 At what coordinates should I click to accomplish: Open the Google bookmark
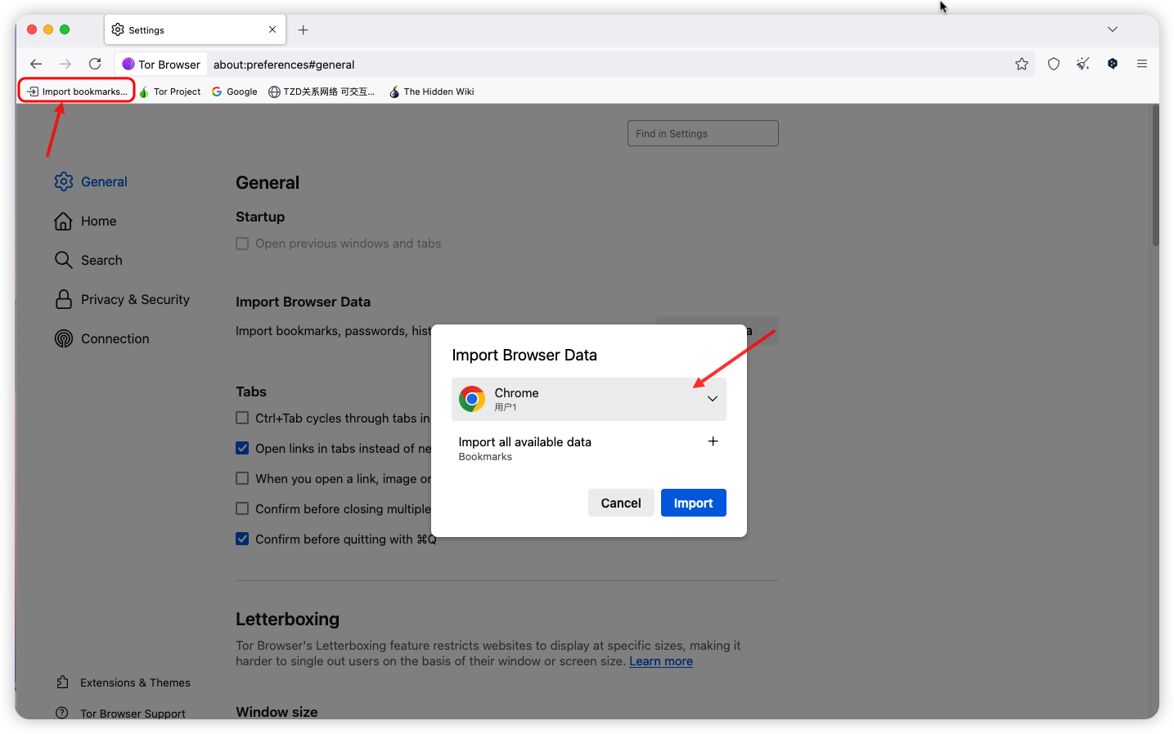(235, 92)
